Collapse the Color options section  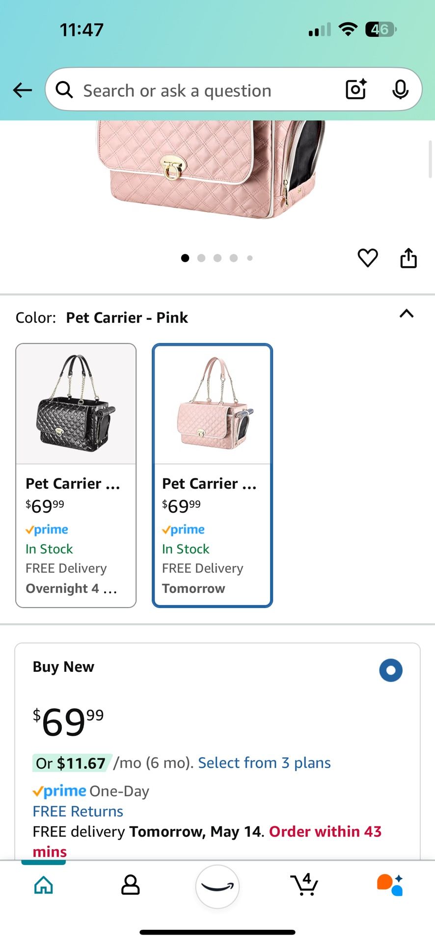click(407, 314)
